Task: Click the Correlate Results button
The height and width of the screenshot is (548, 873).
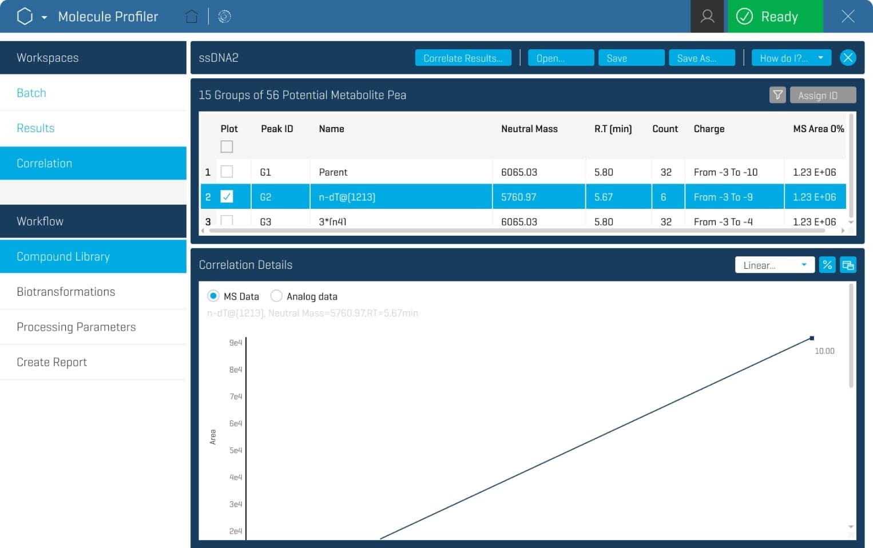Action: point(463,58)
